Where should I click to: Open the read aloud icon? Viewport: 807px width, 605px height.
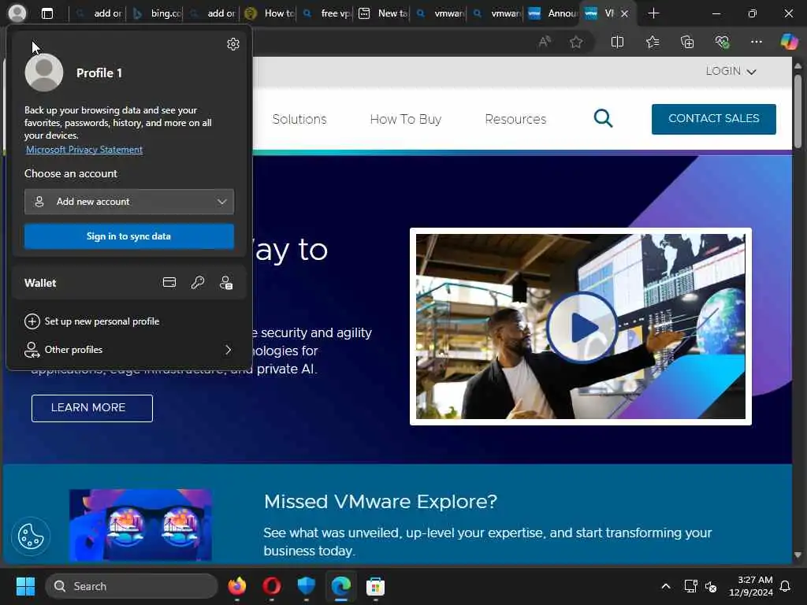coord(545,42)
